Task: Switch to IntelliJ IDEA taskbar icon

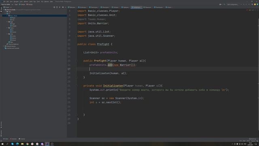Action: (47, 144)
